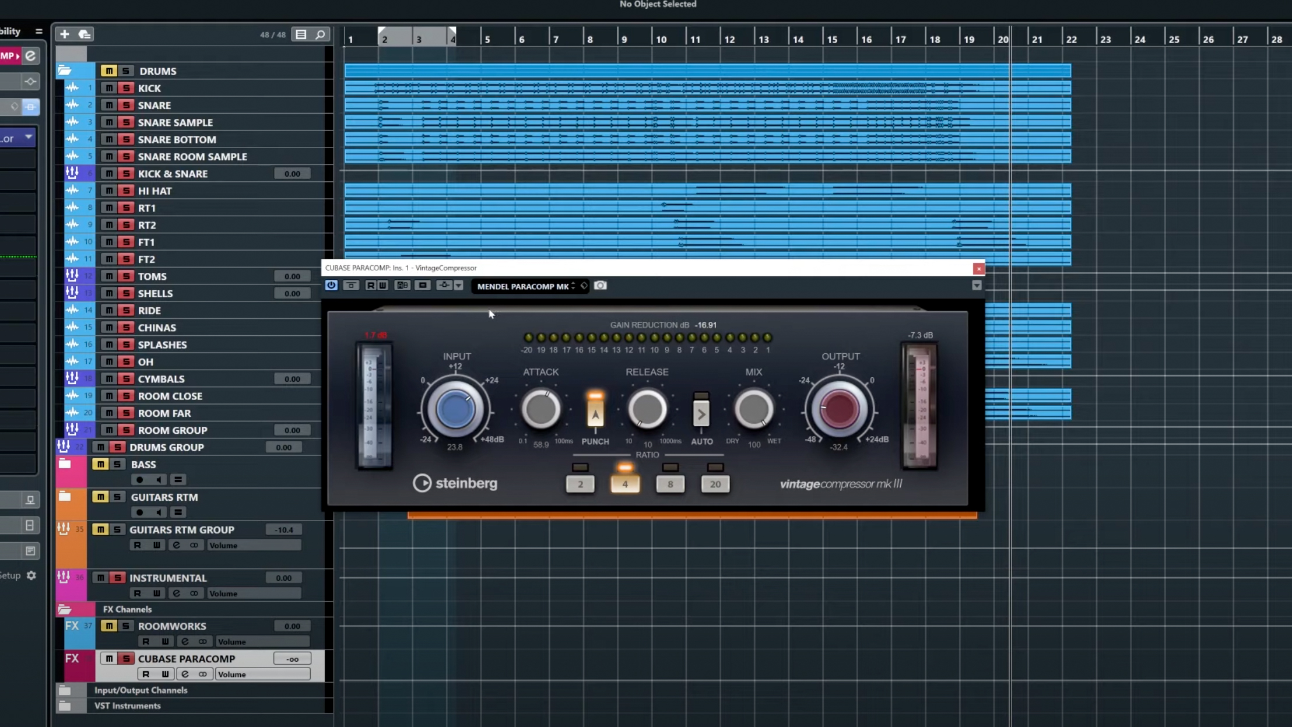The width and height of the screenshot is (1292, 727).
Task: Click the A/B comparison icon in plugin toolbar
Action: (402, 286)
